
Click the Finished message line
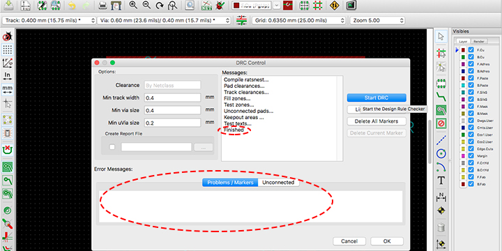tap(234, 130)
